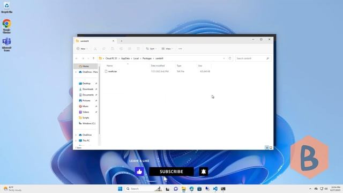Open the View dropdown
The image size is (343, 193).
tap(167, 49)
